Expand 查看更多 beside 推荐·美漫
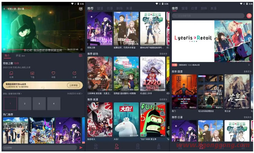 (x=163, y=100)
